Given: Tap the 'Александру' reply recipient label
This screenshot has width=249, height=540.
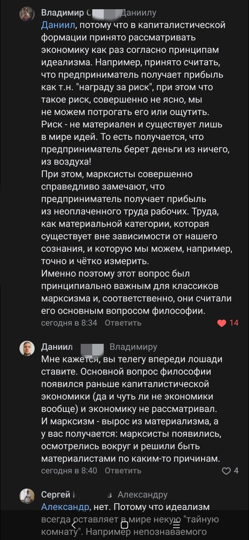Looking at the screenshot, I should 142,495.
